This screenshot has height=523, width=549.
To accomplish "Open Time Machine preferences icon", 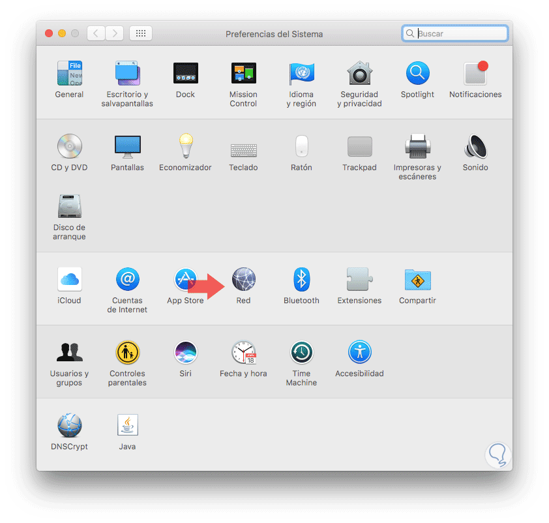I will coord(301,352).
